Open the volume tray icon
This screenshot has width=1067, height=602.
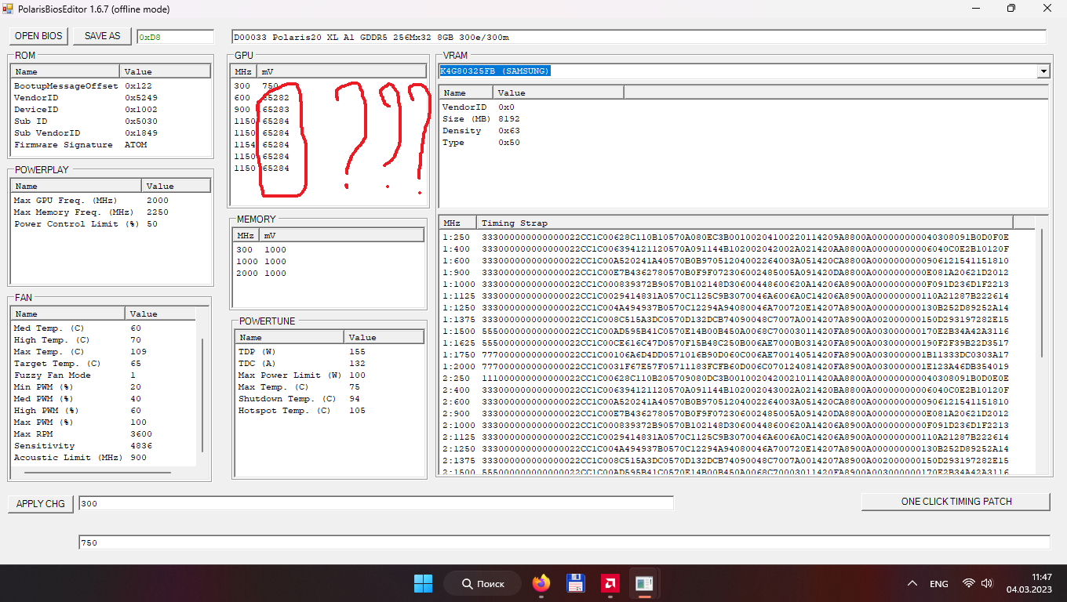987,584
